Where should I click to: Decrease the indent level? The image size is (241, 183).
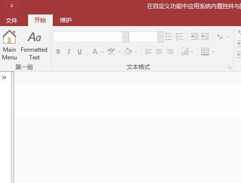[x=205, y=37]
